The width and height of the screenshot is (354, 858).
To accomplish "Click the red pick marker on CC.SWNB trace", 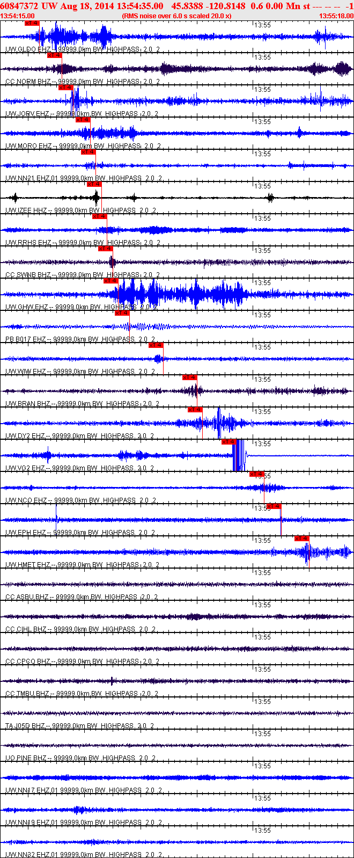I will [106, 249].
